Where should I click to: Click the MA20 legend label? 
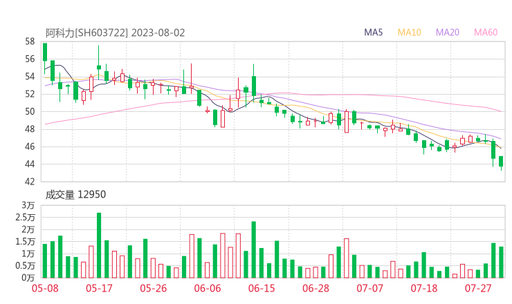pyautogui.click(x=448, y=32)
